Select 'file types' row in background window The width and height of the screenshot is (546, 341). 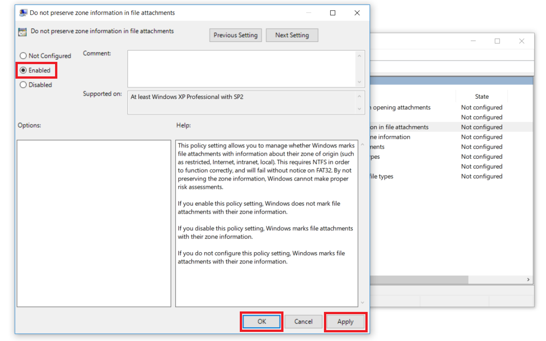pos(451,176)
